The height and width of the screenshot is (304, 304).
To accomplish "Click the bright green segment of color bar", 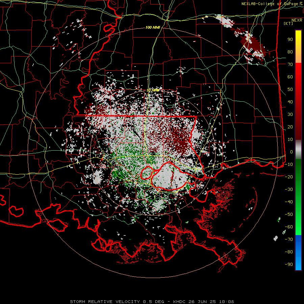I will click(298, 223).
